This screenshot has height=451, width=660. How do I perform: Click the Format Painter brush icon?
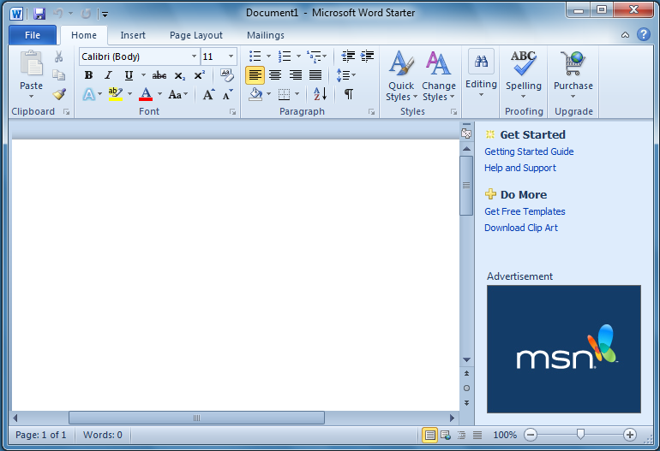(x=58, y=94)
